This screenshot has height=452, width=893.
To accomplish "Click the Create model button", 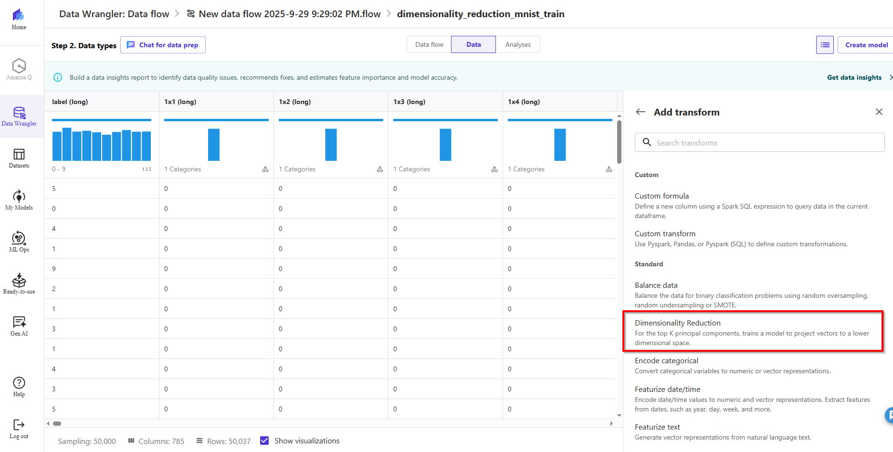I will 866,45.
